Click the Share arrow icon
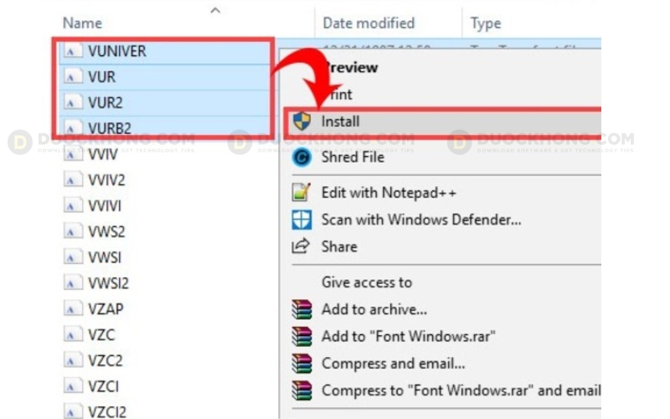 [x=301, y=246]
